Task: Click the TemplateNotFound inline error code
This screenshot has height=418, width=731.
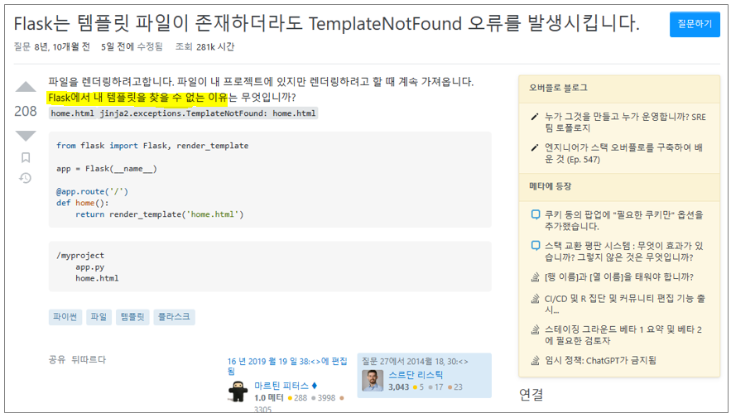Action: point(208,113)
